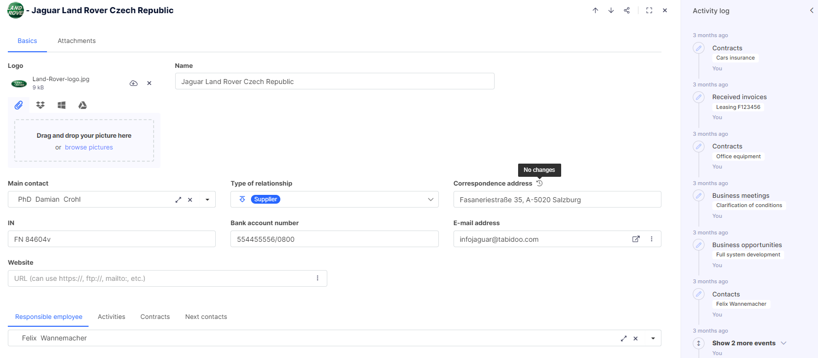The image size is (818, 358).
Task: Open e-mail field more options menu
Action: click(x=652, y=239)
